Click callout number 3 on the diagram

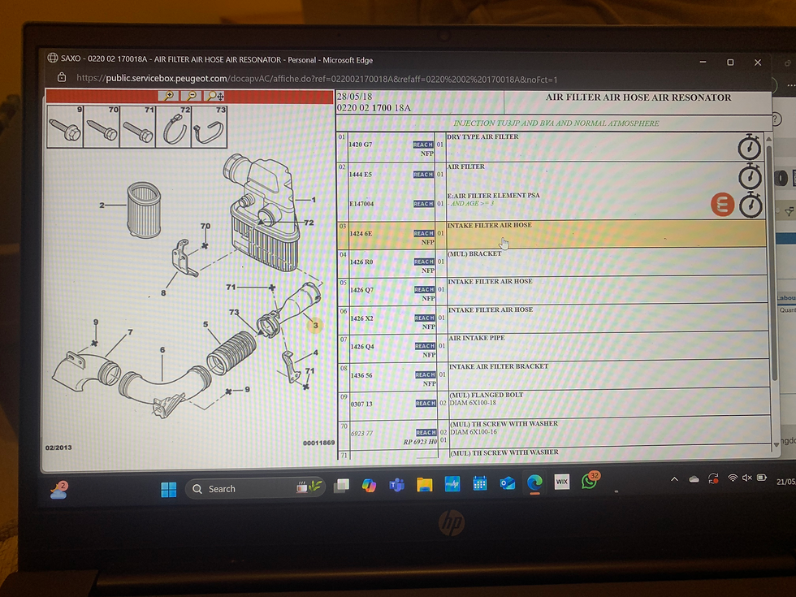[x=315, y=325]
